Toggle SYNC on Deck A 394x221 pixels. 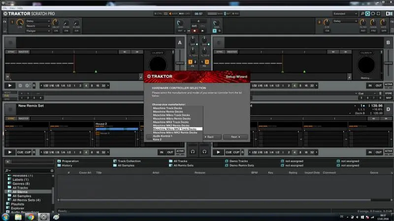pos(11,52)
